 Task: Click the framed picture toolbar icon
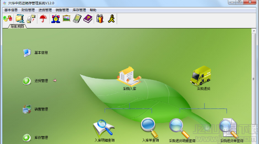click(x=66, y=18)
